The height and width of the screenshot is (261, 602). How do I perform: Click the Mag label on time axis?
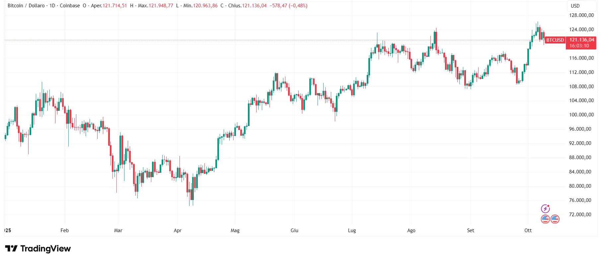coord(235,230)
